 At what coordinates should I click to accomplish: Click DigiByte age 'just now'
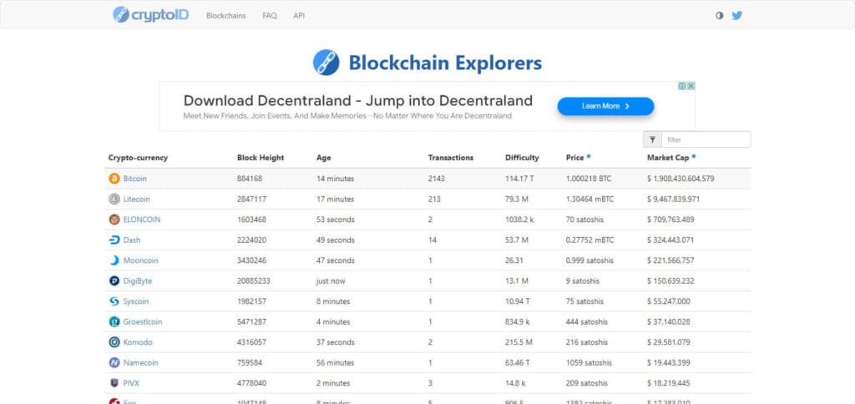point(331,280)
